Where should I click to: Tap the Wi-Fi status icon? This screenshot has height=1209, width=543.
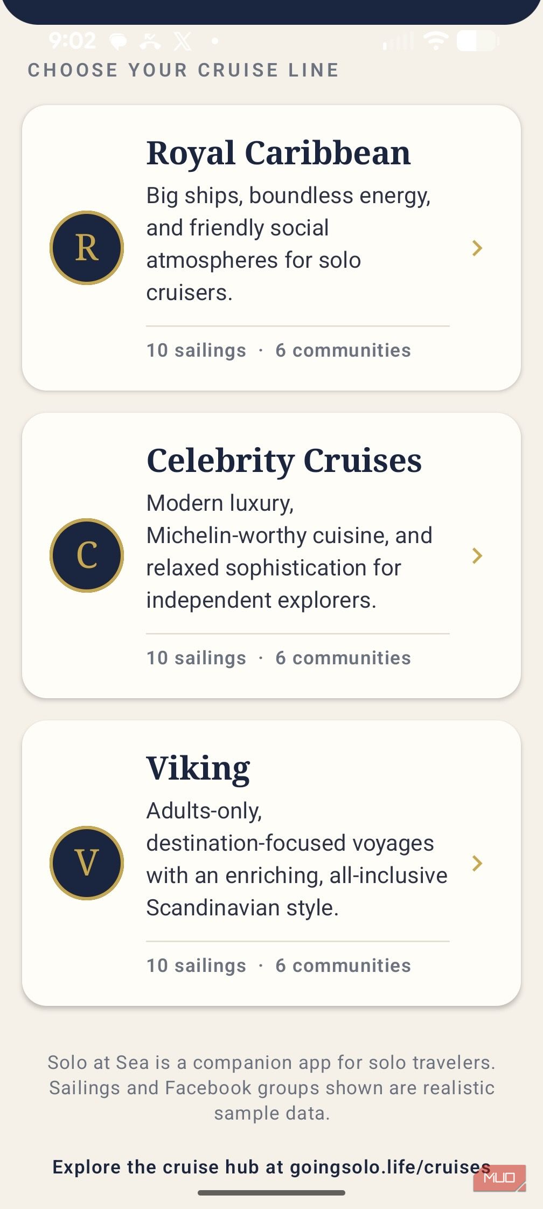(436, 40)
